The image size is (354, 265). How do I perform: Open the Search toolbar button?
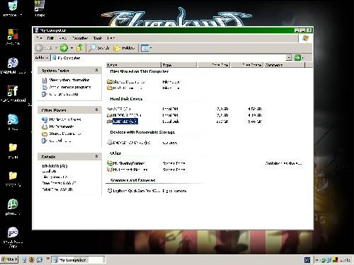(99, 48)
